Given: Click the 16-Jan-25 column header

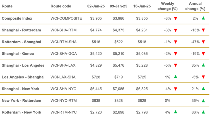Looking at the screenshot, I should [142, 6].
